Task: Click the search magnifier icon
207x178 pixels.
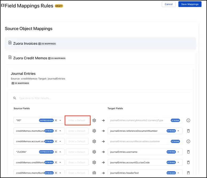Action: (15, 98)
